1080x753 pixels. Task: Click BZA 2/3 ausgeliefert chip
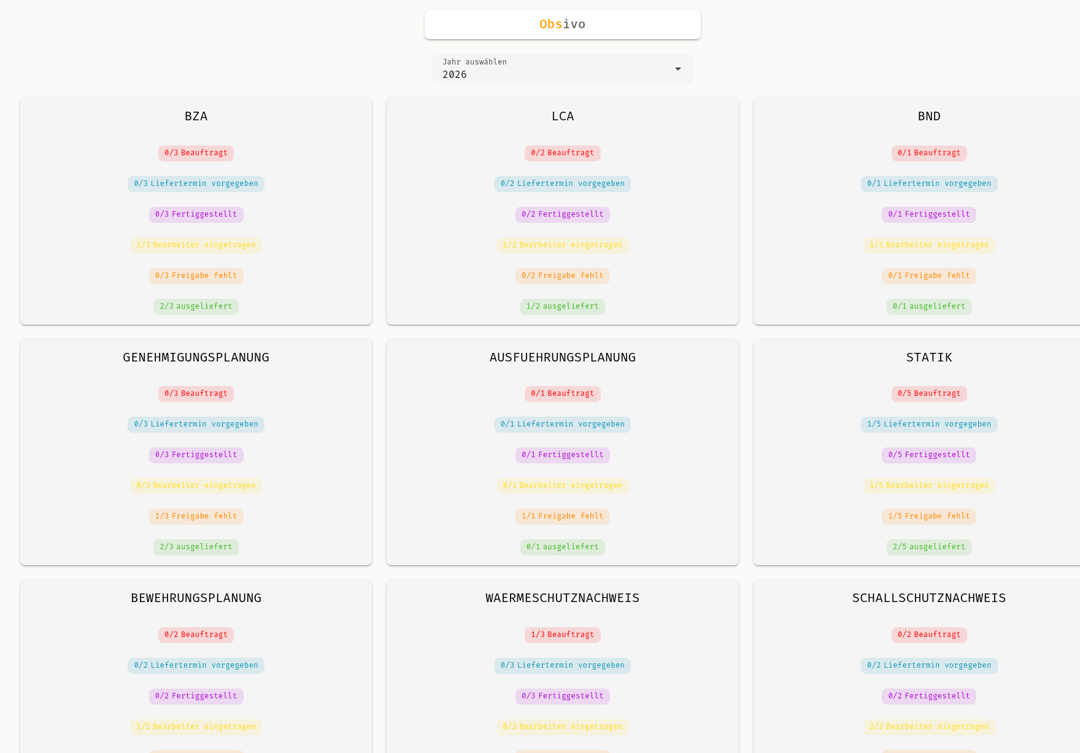coord(196,307)
